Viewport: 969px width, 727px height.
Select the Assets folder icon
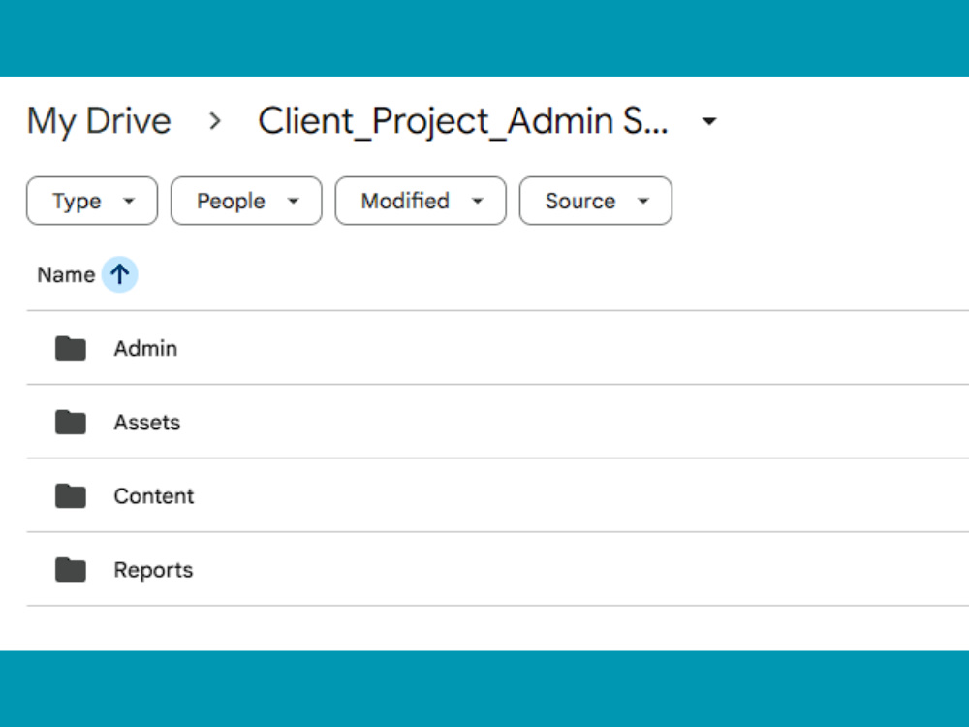pos(71,423)
